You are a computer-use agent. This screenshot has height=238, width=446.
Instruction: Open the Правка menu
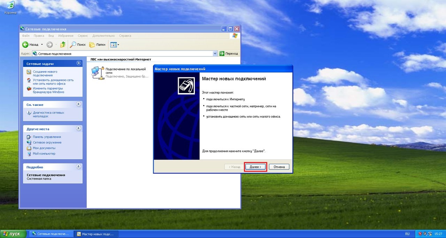pyautogui.click(x=39, y=36)
